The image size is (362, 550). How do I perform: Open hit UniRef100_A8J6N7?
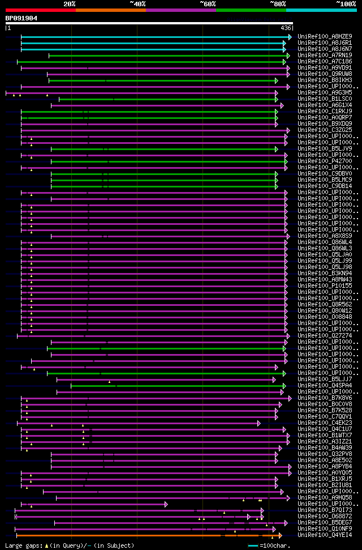click(x=325, y=49)
